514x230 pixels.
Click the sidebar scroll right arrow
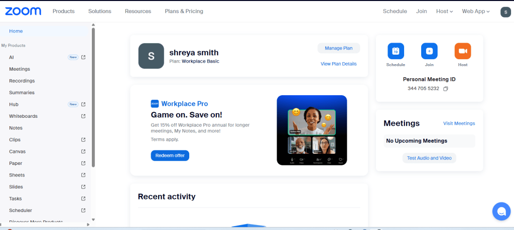tap(88, 225)
